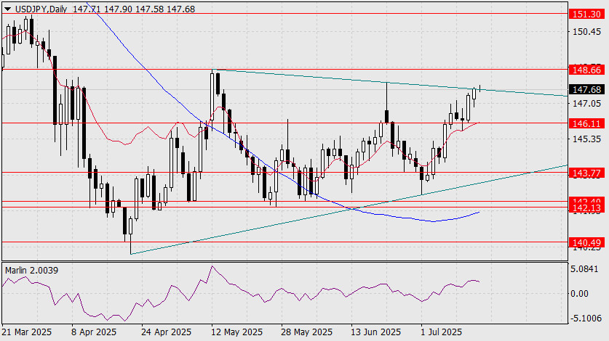
Task: Select the 143.77 level price label
Action: tap(586, 173)
